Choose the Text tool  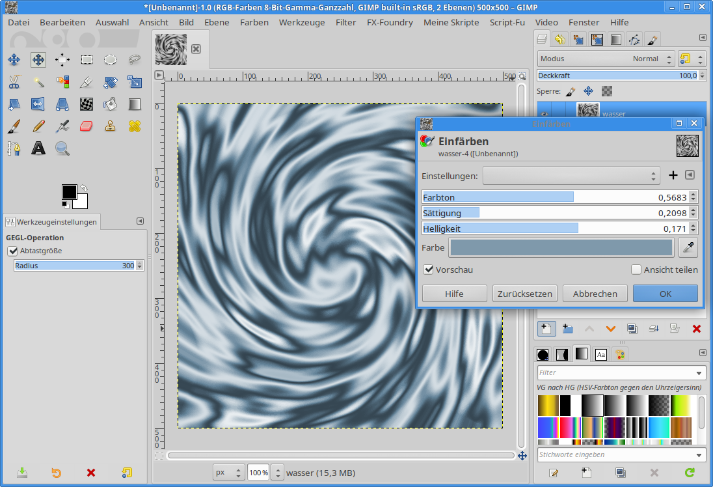click(38, 148)
